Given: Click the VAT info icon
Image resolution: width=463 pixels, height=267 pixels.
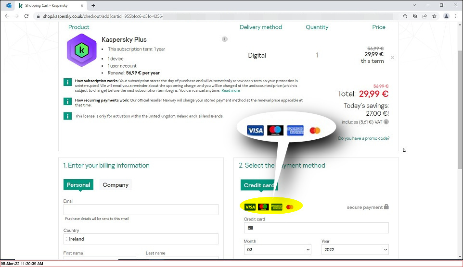Looking at the screenshot, I should tap(386, 121).
